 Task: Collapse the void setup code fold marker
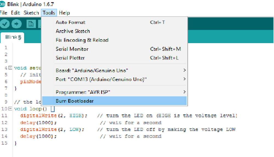coord(10,68)
